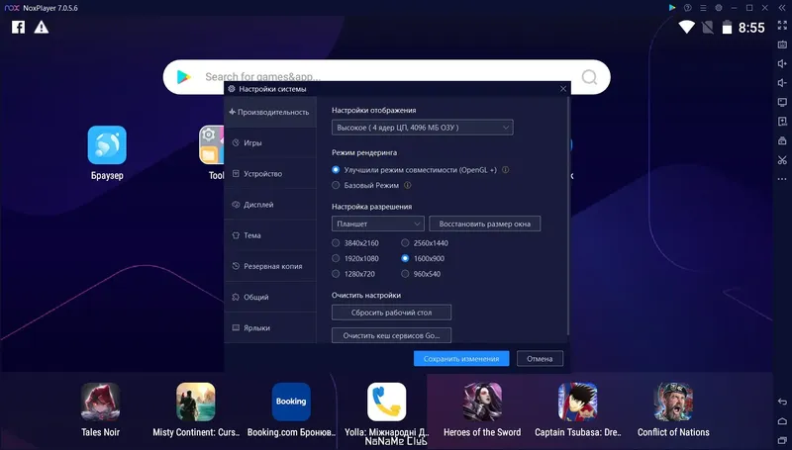Click the Android home icon in sidebar
Image resolution: width=792 pixels, height=450 pixels.
(782, 421)
